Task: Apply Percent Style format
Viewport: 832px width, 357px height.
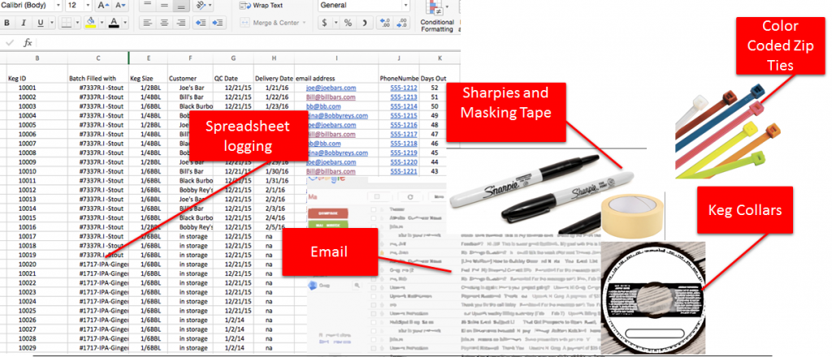Action: pos(348,23)
